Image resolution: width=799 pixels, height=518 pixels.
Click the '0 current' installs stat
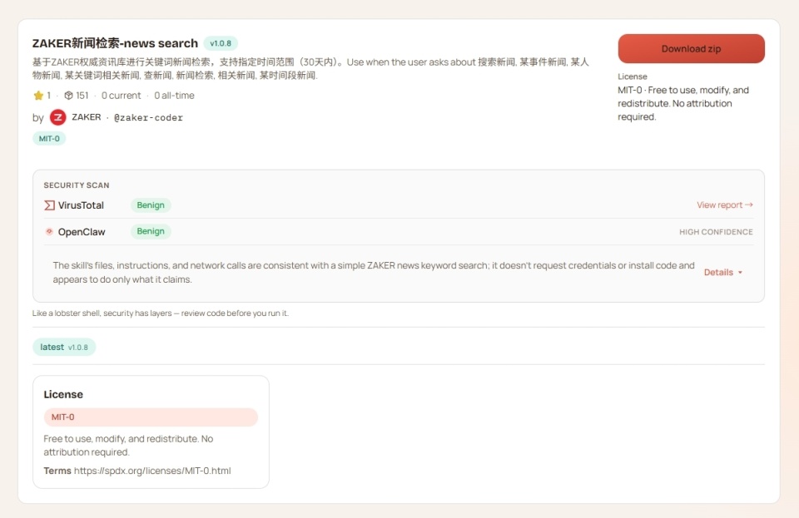point(121,95)
